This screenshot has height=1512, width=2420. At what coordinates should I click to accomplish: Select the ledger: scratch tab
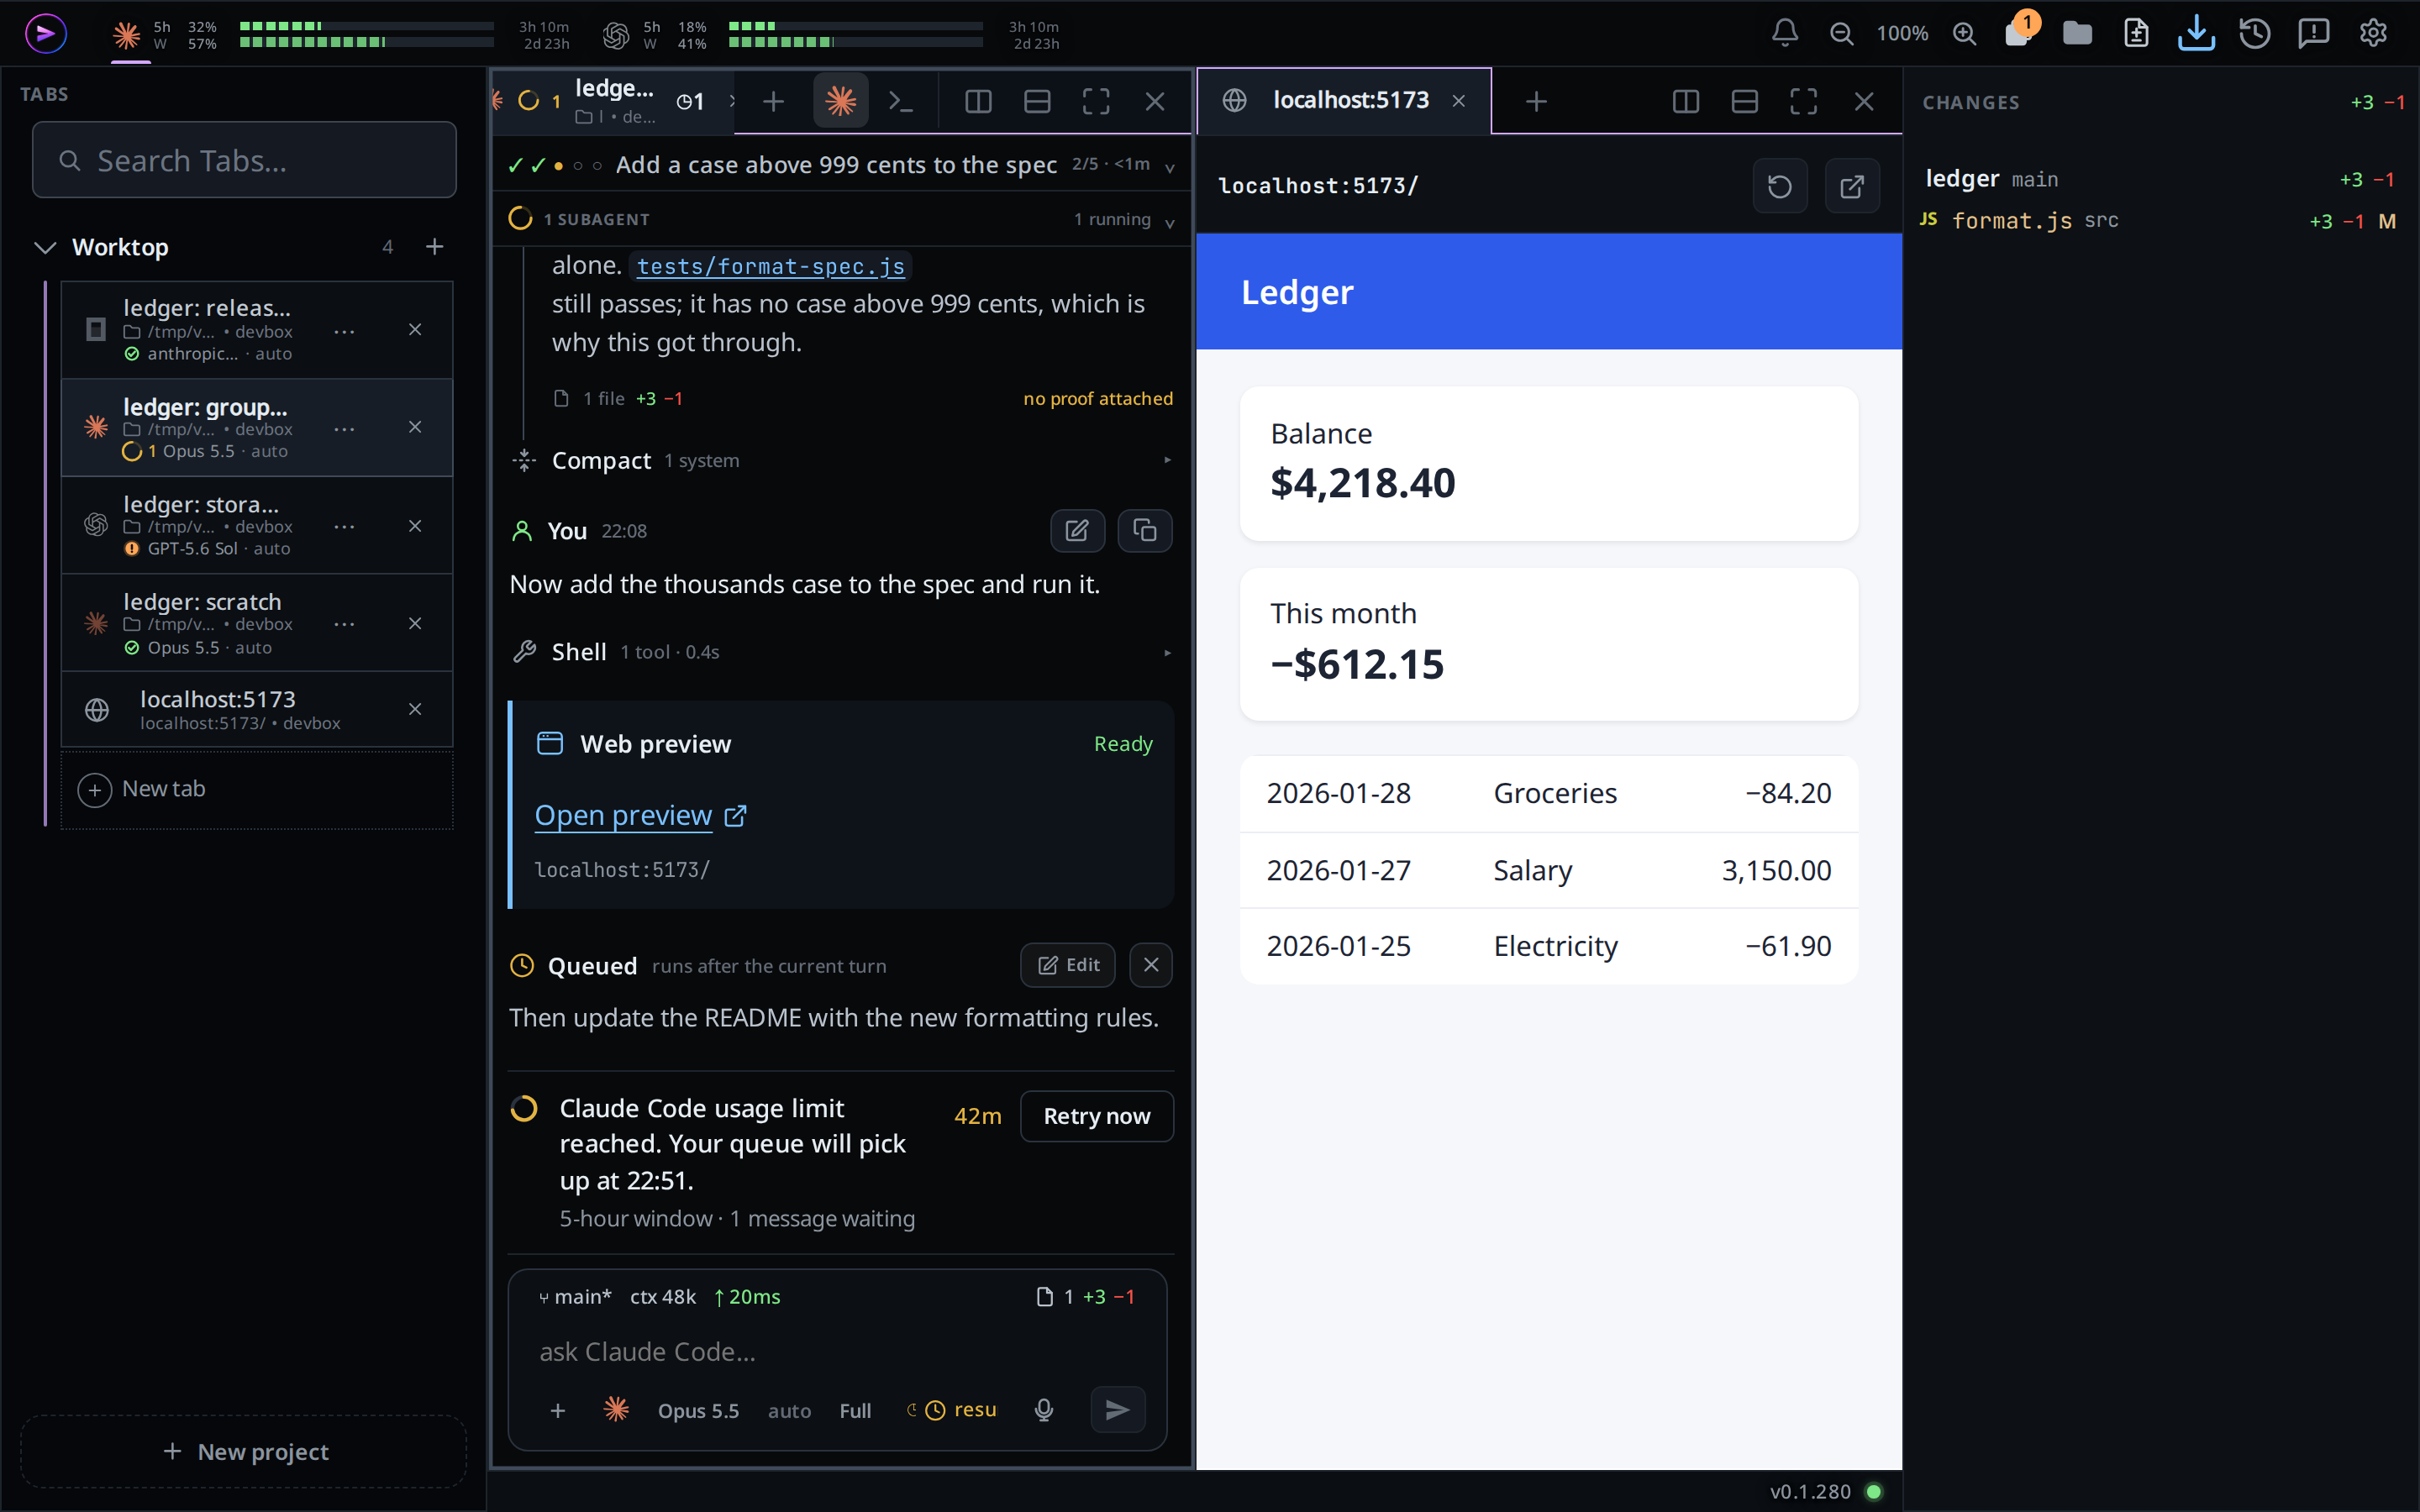coord(257,623)
